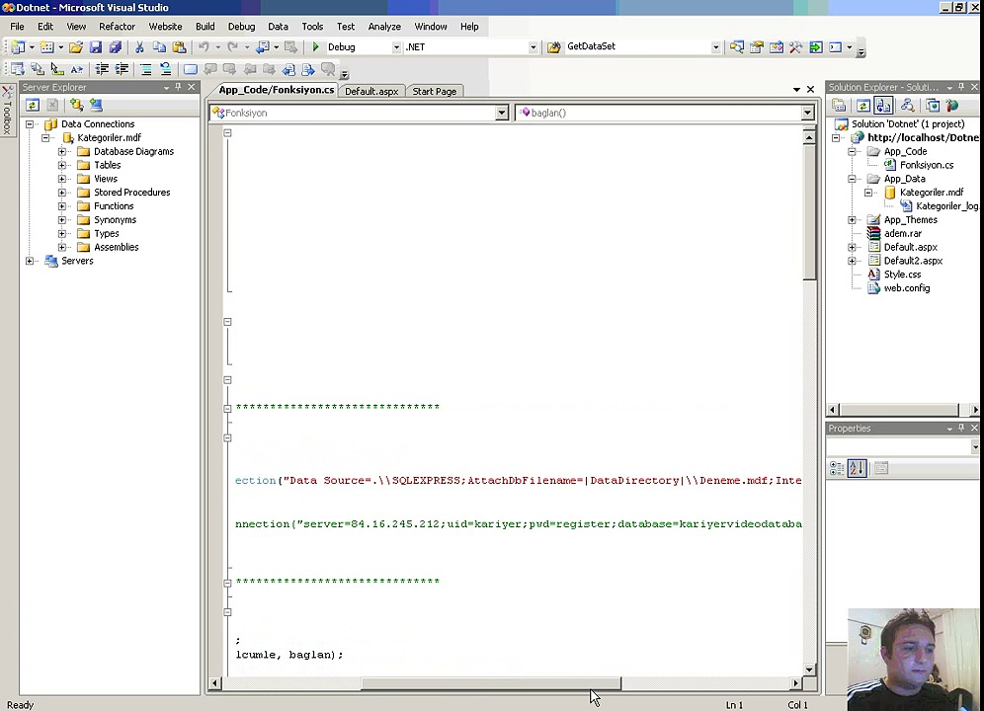
Task: Open the baglan() member dropdown
Action: tap(808, 113)
